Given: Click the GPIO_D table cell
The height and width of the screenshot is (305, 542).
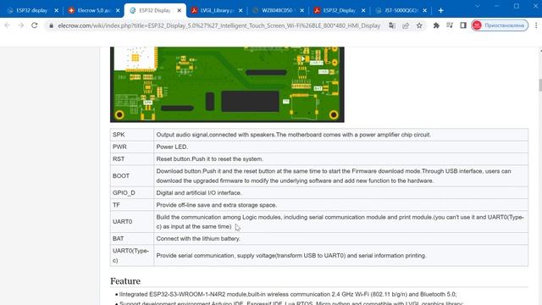Looking at the screenshot, I should (x=132, y=192).
